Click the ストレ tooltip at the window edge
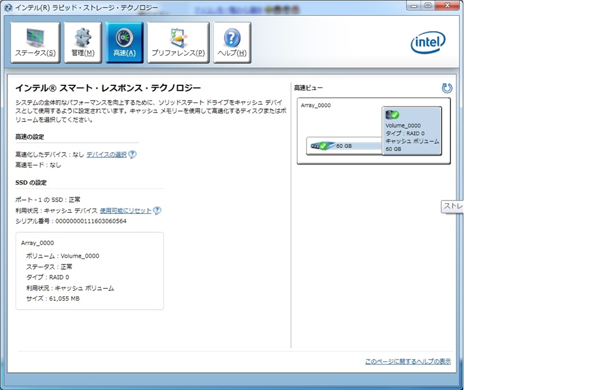The image size is (599, 390). (452, 206)
